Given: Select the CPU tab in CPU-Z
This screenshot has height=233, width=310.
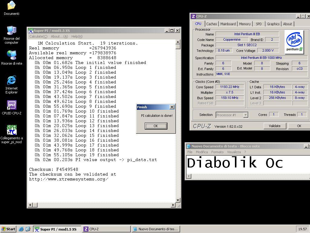Looking at the screenshot, I should pos(198,24).
